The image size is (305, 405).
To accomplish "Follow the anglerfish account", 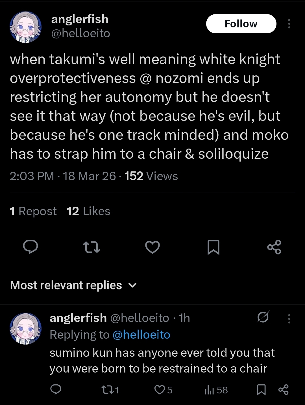I will coord(241,24).
